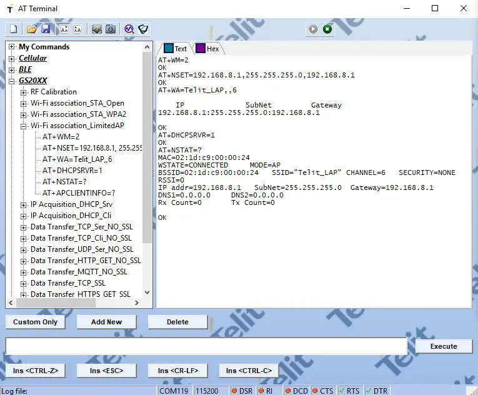Collapse Wi-Fi association_LimitedAP node
Viewport: 478px width, 395px height.
pyautogui.click(x=24, y=126)
